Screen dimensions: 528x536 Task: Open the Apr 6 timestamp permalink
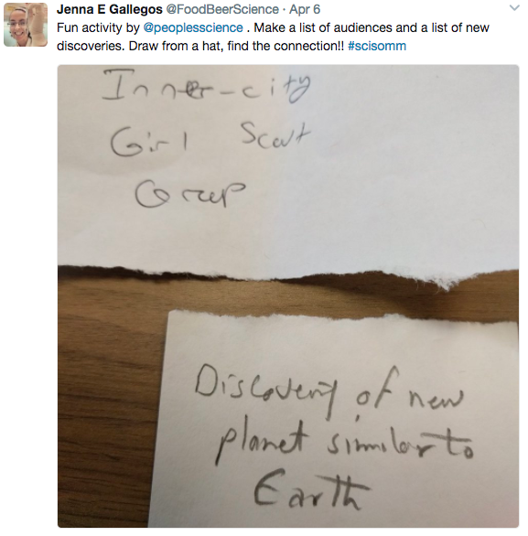click(x=305, y=9)
